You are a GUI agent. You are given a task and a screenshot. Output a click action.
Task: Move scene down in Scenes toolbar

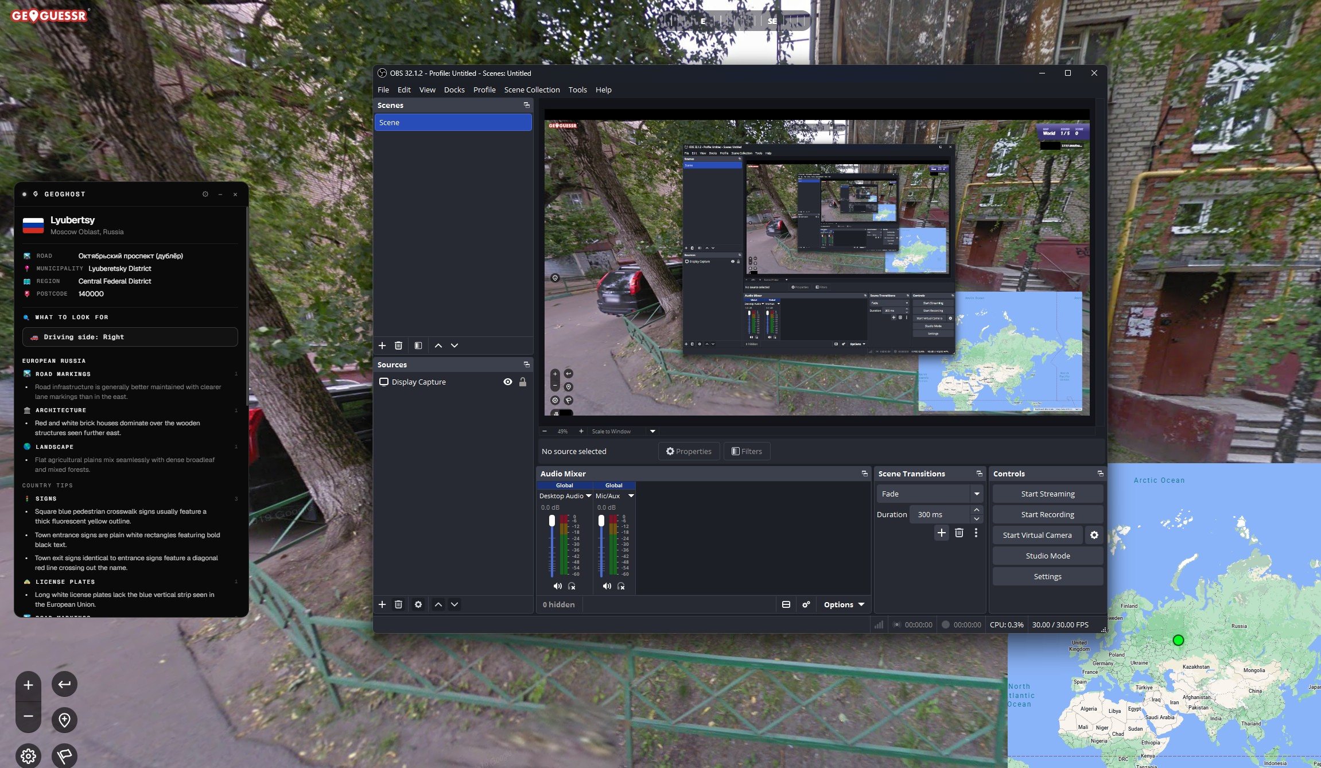pos(454,346)
